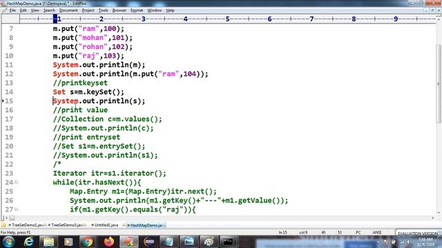Click 'col 9' in the status bar
The width and height of the screenshot is (442, 248).
[x=303, y=233]
